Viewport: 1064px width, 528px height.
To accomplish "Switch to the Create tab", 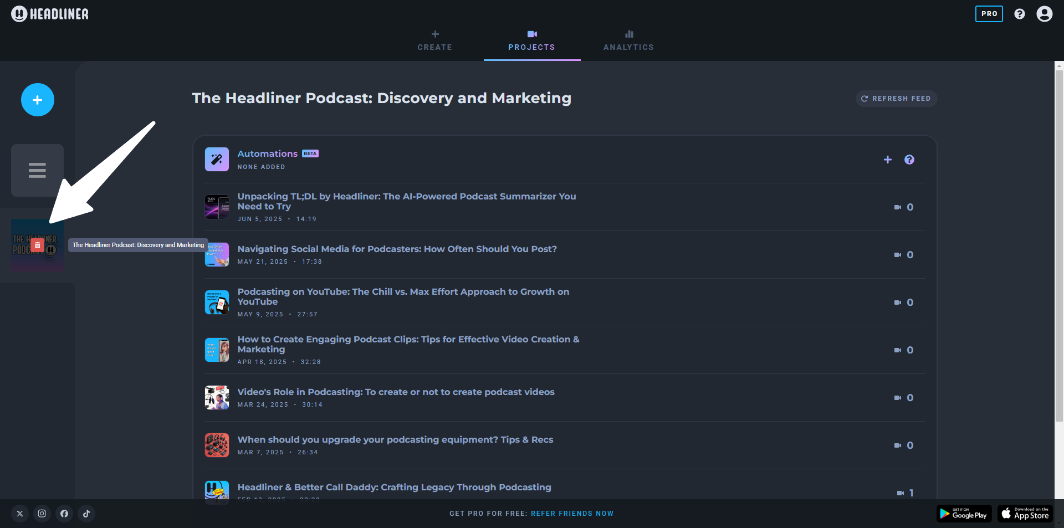I will click(x=435, y=41).
